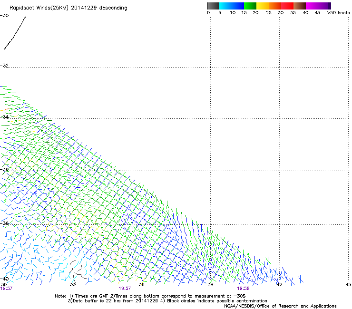The height and width of the screenshot is (309, 352).
Task: Click the legend scale label '0'
Action: (208, 13)
